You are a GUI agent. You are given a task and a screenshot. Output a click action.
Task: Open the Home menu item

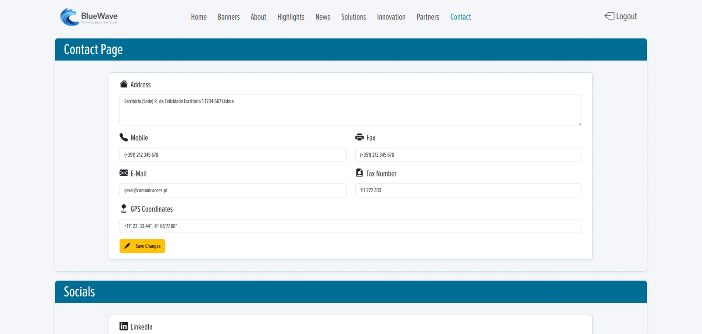(x=199, y=17)
